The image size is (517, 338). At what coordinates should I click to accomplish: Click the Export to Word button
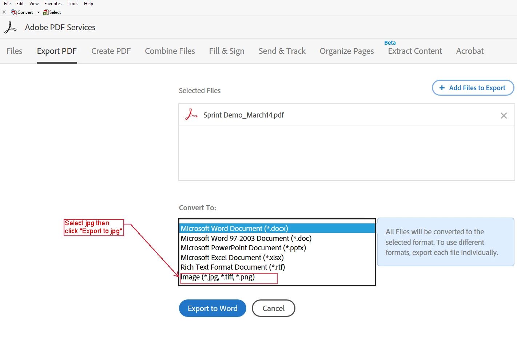point(212,308)
